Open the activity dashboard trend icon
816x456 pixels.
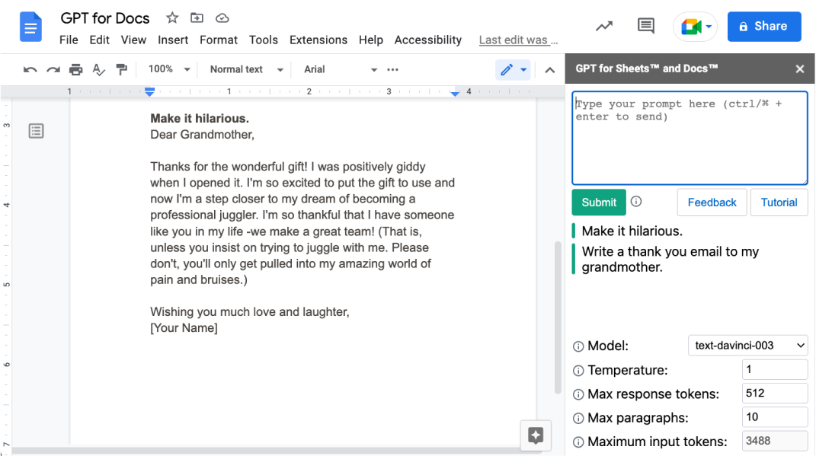click(x=604, y=26)
